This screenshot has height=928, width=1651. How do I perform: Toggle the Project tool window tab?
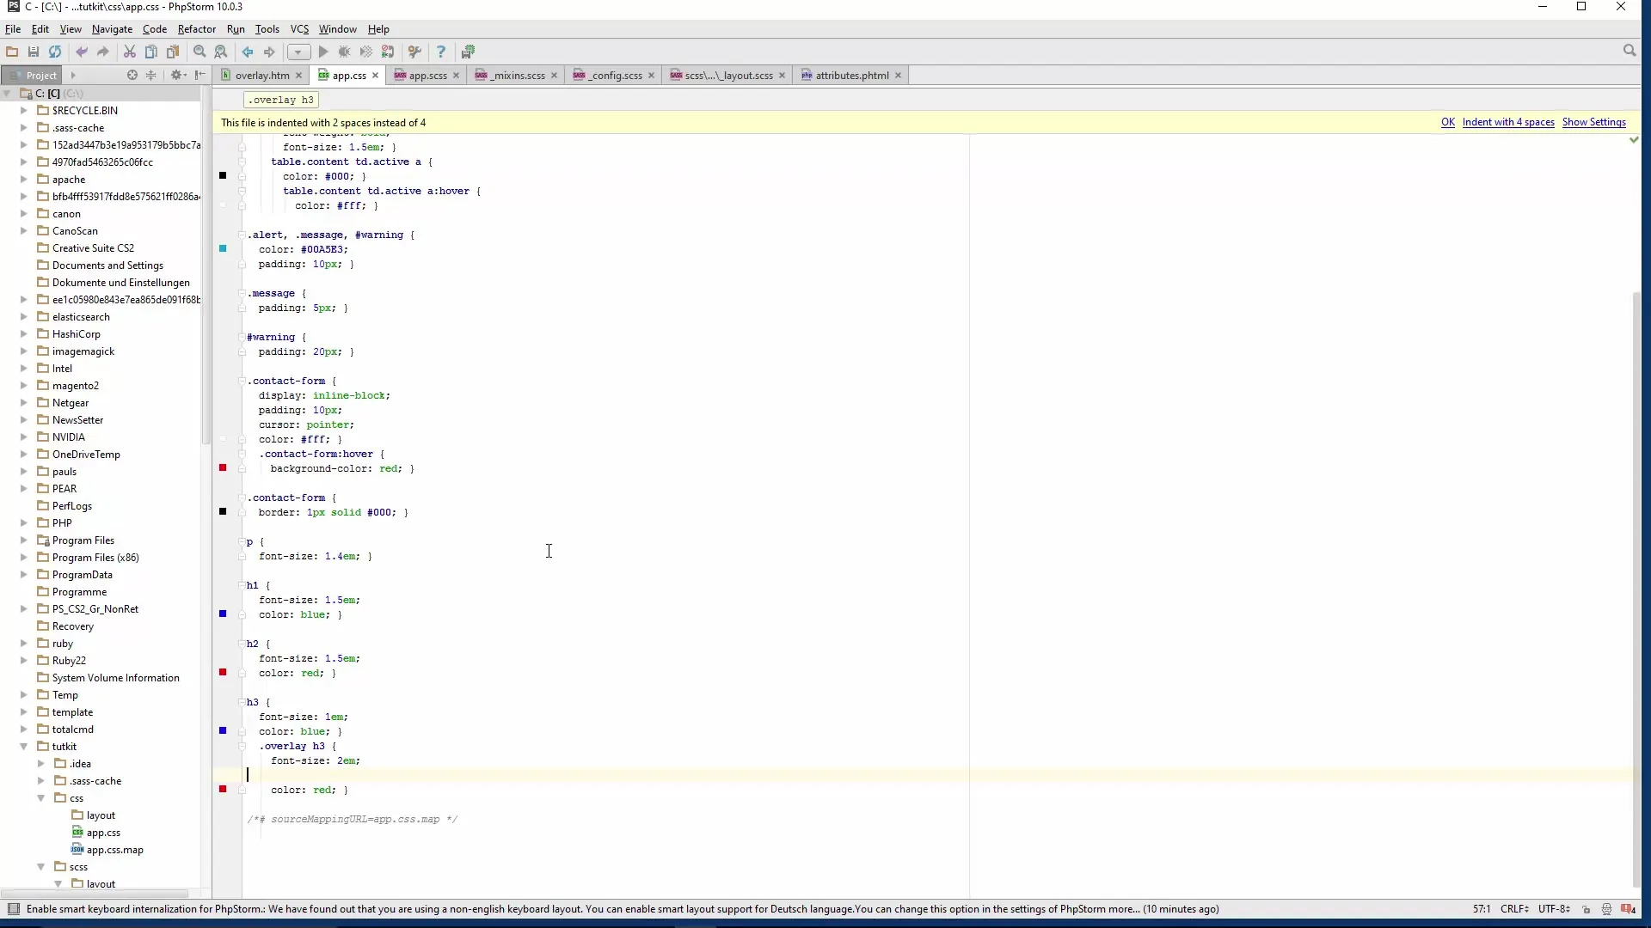coord(32,75)
